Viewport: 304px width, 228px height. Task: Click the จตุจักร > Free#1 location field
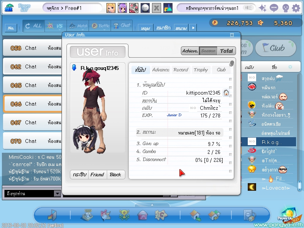tap(72, 8)
